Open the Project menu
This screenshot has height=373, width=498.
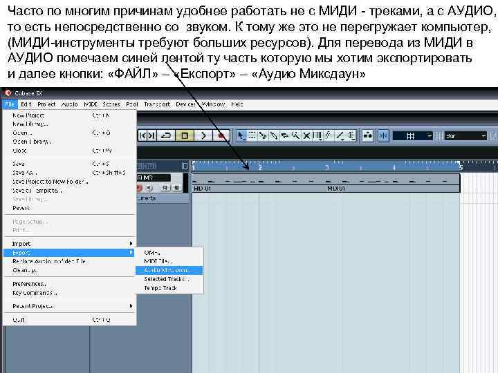point(46,104)
